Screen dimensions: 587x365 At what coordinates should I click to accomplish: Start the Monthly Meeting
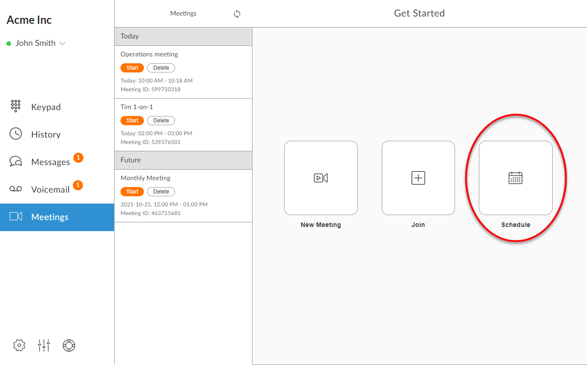click(x=132, y=191)
